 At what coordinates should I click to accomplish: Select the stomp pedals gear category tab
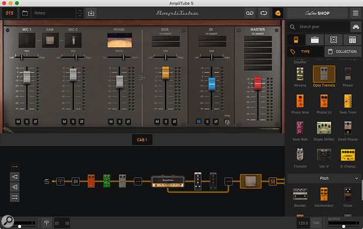[x=296, y=40]
